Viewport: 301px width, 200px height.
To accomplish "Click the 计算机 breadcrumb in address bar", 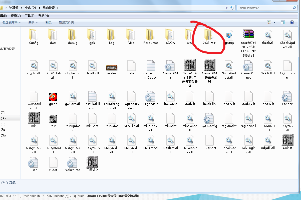I will 14,8.
